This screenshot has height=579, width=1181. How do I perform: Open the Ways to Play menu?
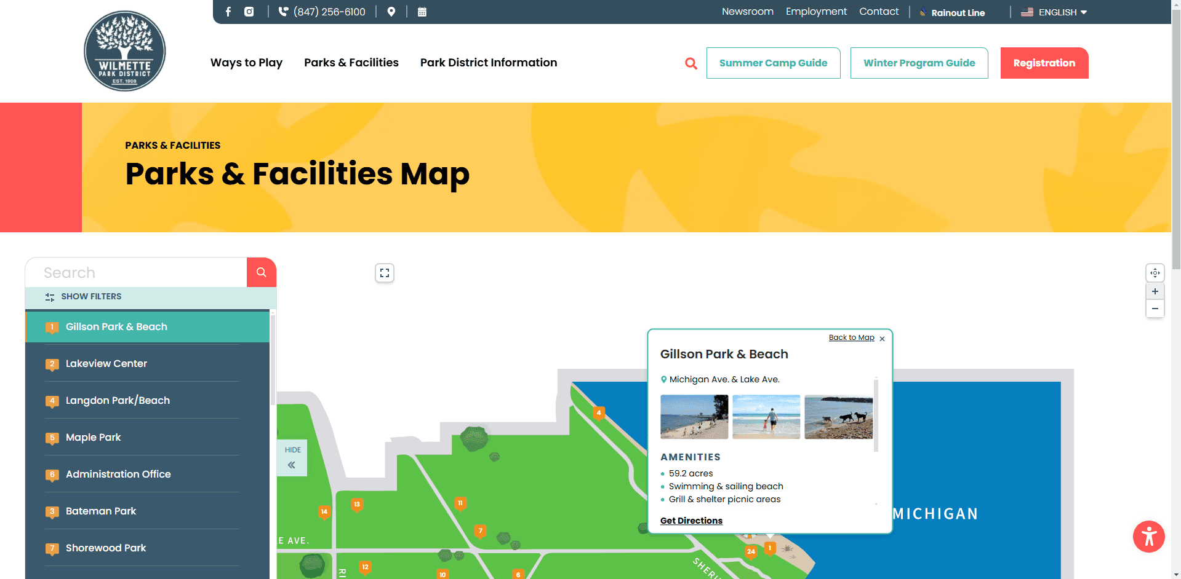click(246, 63)
